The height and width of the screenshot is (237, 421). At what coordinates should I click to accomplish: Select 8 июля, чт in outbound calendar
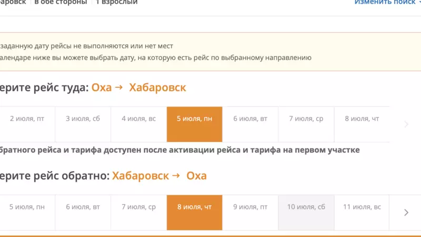click(362, 119)
